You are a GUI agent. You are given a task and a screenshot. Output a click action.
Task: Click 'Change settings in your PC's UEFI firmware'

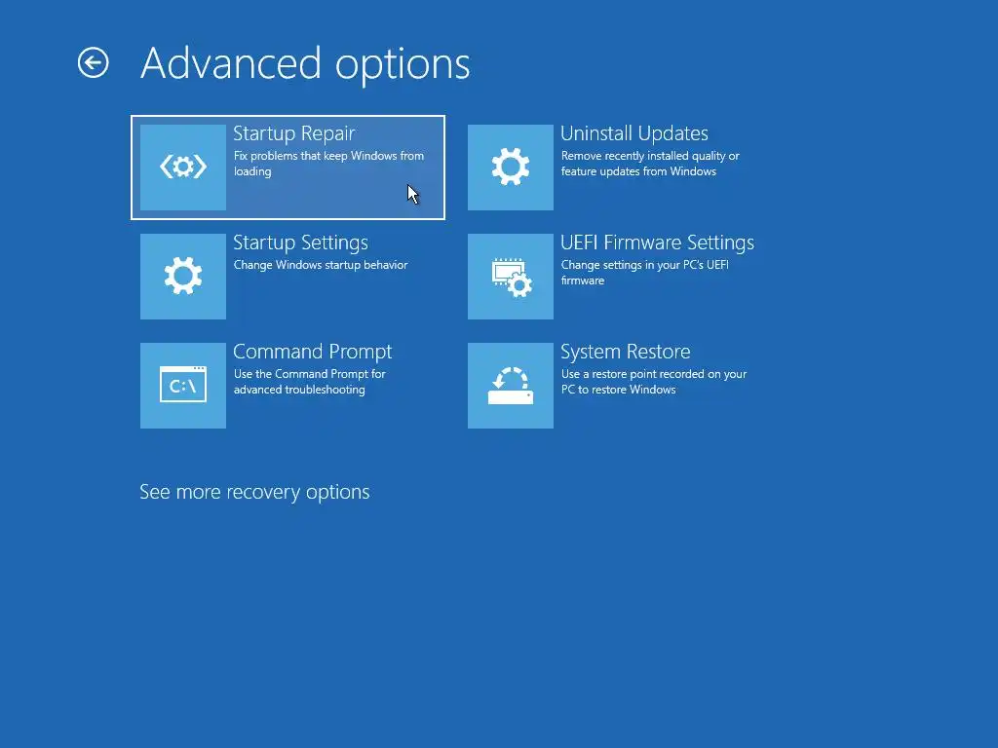[645, 273]
